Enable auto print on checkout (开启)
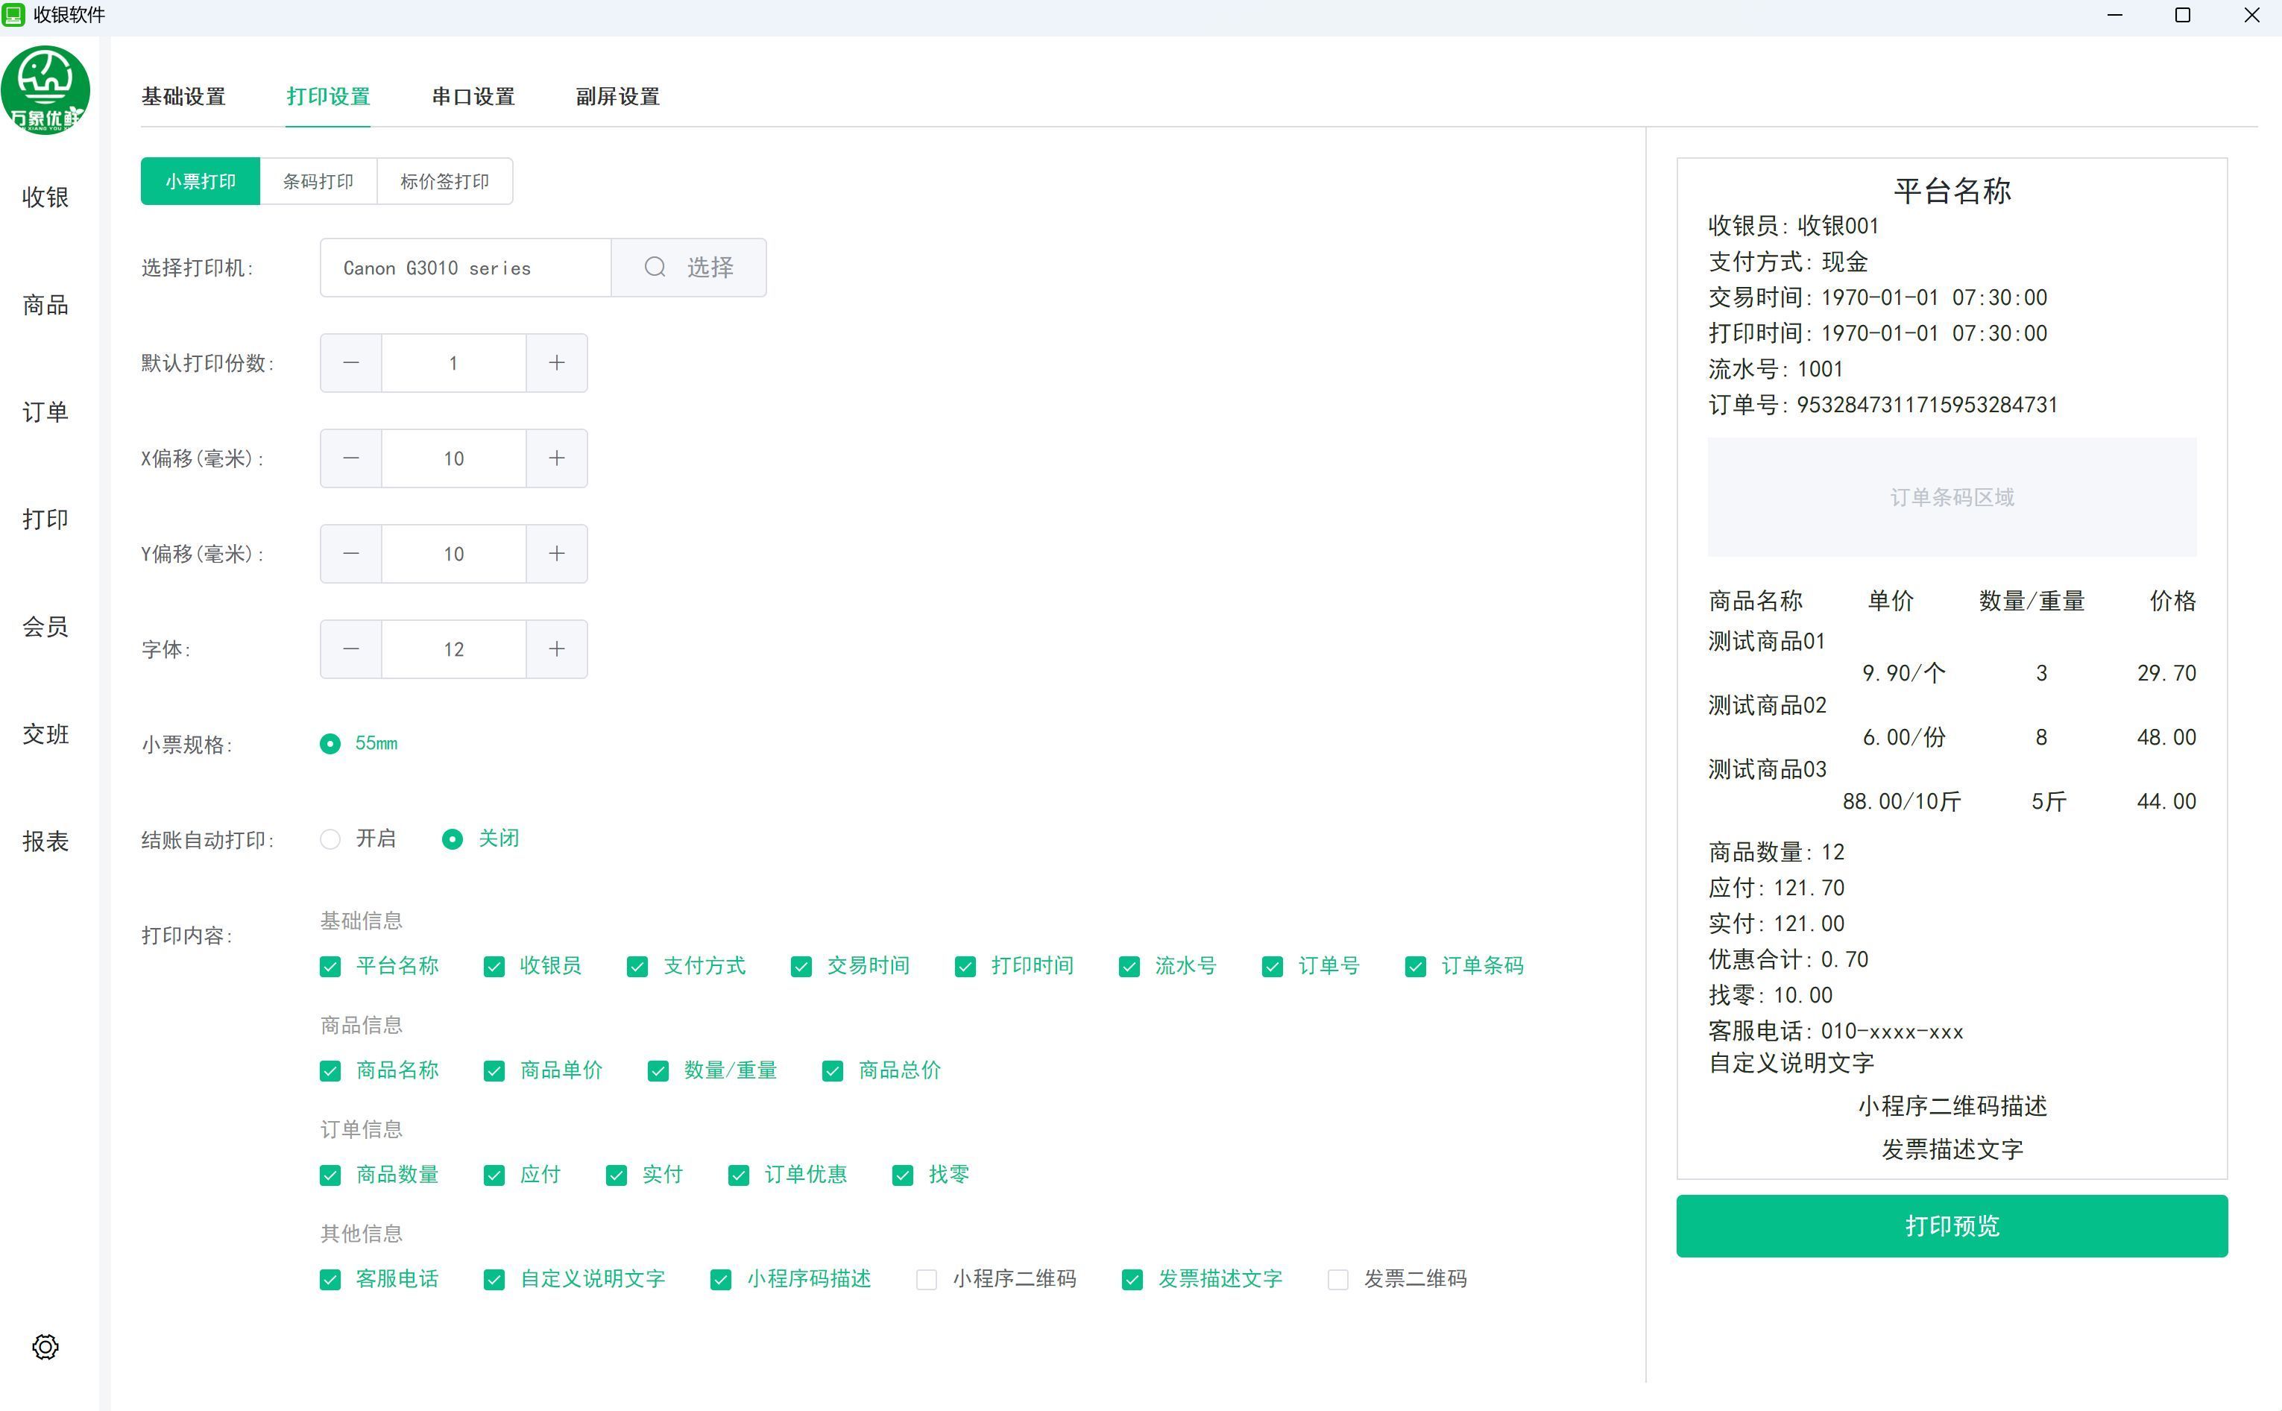The image size is (2282, 1411). point(330,839)
